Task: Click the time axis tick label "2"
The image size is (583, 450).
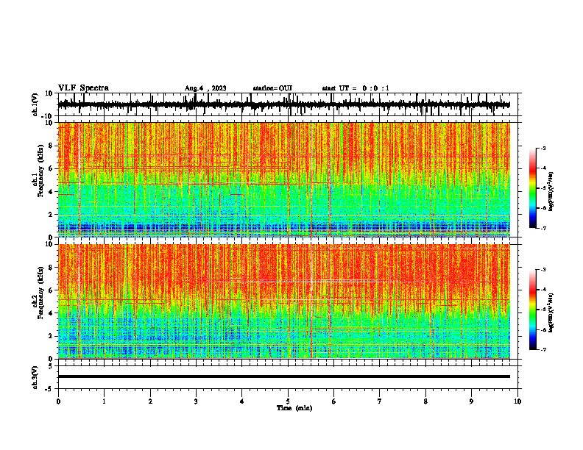Action: [x=150, y=401]
